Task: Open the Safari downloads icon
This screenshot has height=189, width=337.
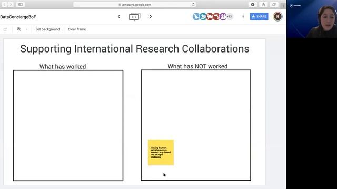Action: coord(253,5)
